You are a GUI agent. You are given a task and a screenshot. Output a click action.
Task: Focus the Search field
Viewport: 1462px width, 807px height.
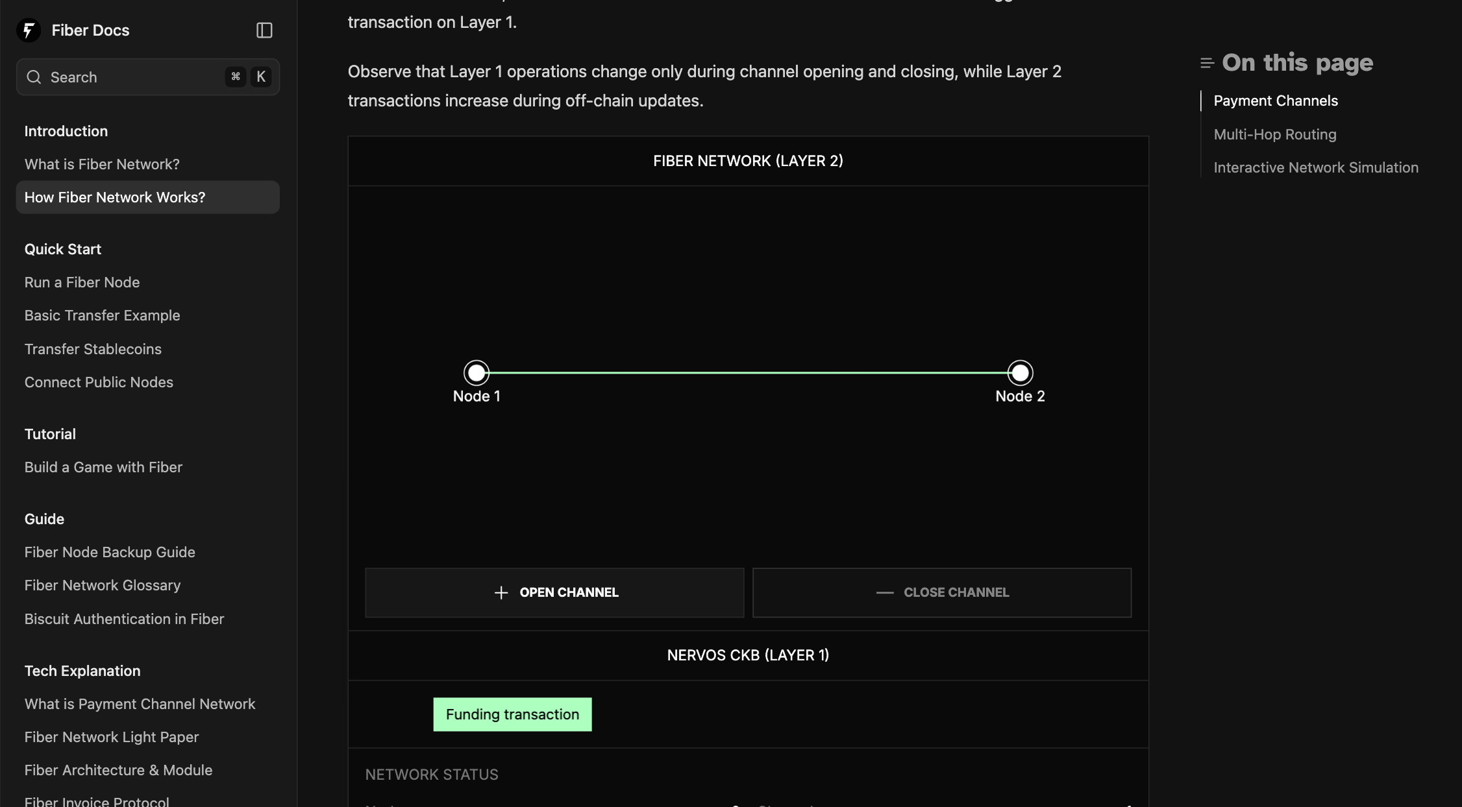point(148,77)
